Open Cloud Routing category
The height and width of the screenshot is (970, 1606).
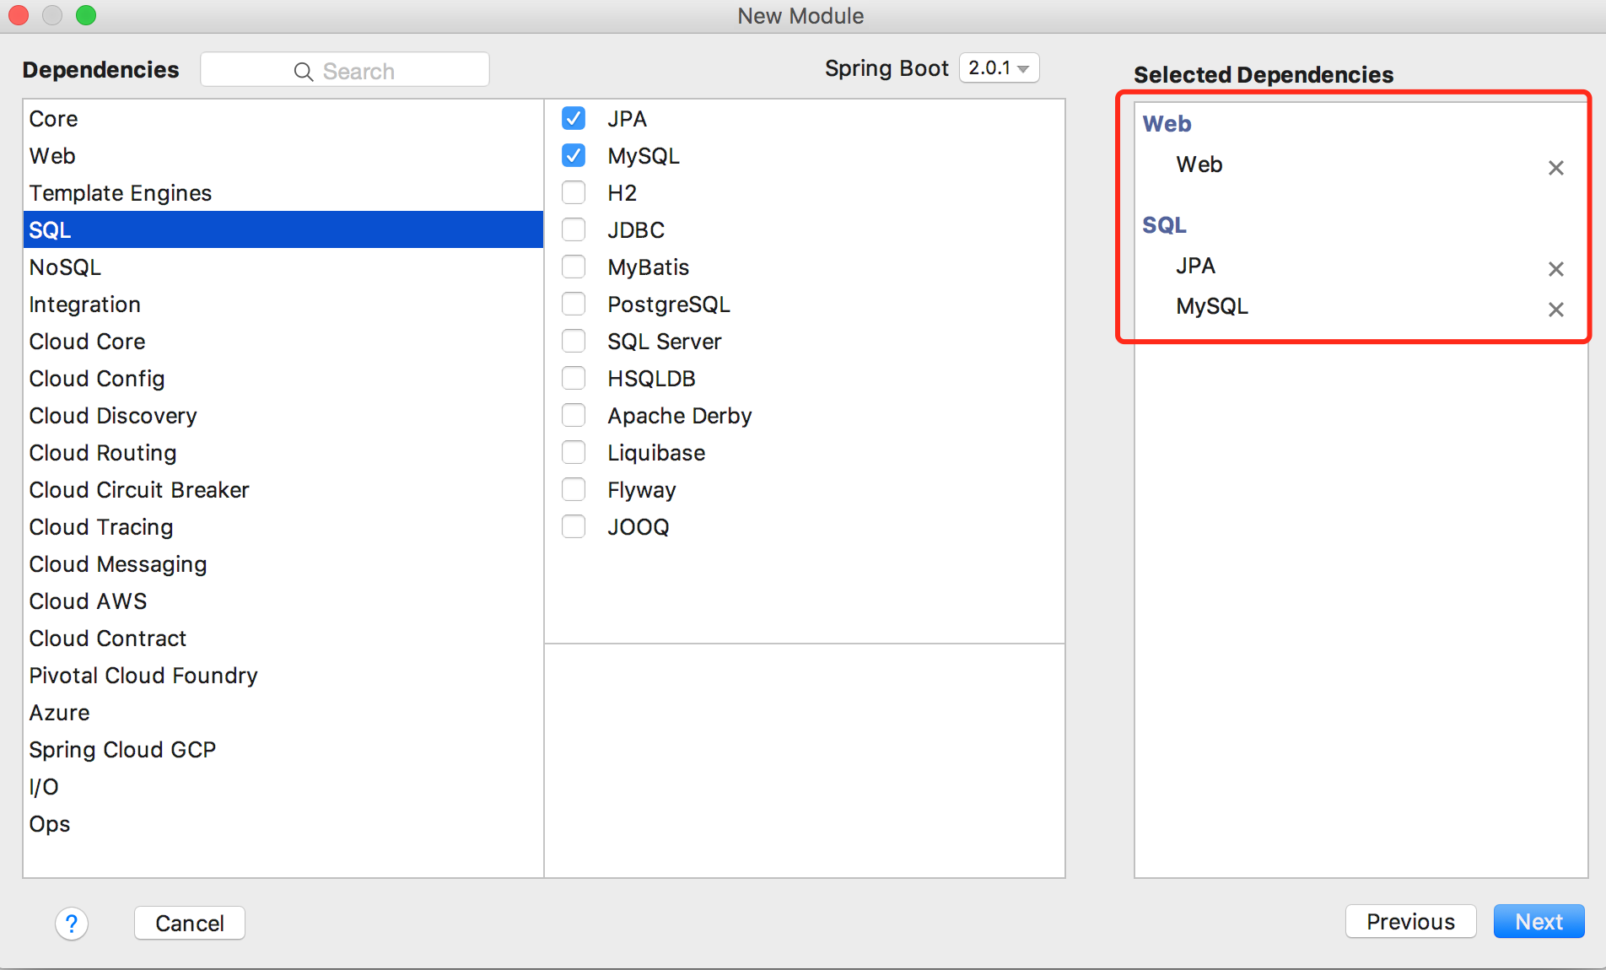point(283,452)
